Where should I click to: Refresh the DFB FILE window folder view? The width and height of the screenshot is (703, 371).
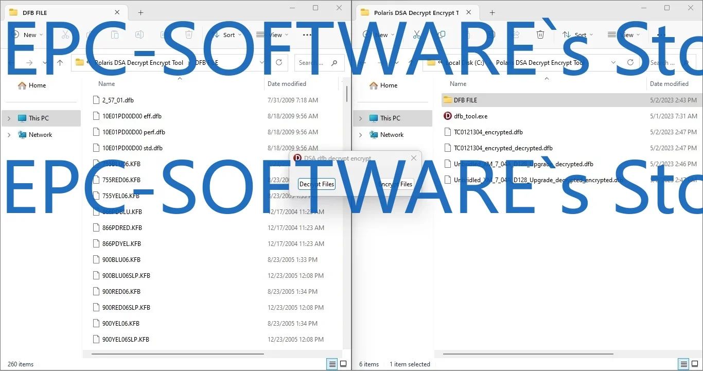coord(279,62)
